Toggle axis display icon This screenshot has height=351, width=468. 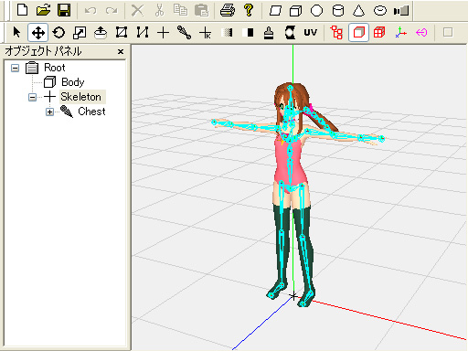pos(400,32)
